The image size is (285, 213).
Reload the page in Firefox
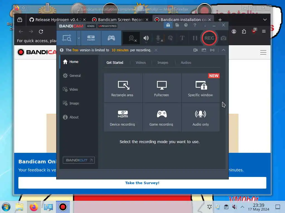pyautogui.click(x=41, y=32)
